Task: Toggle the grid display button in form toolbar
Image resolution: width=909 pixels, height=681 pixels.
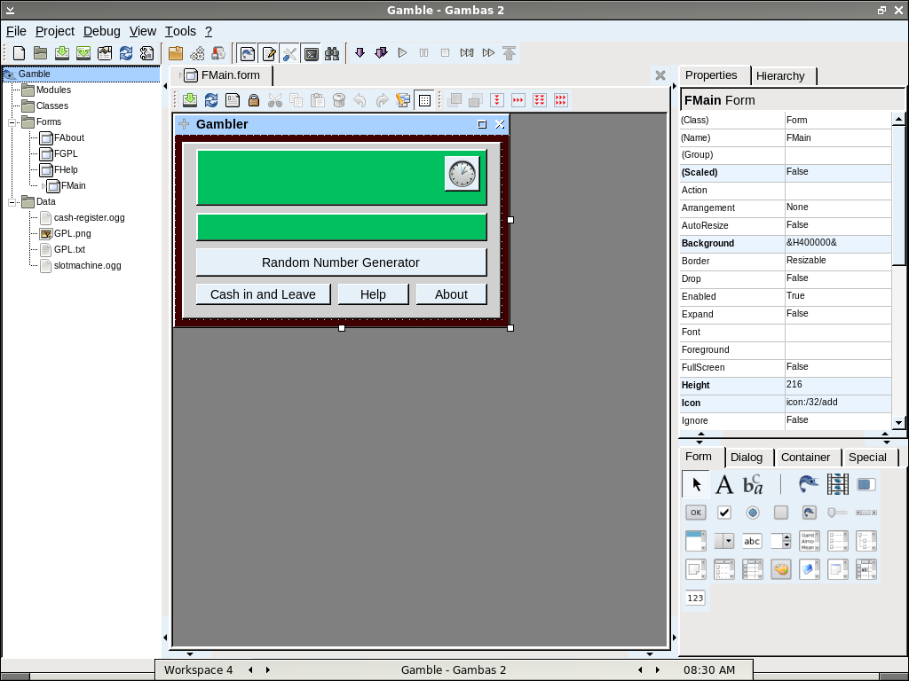Action: coord(424,100)
